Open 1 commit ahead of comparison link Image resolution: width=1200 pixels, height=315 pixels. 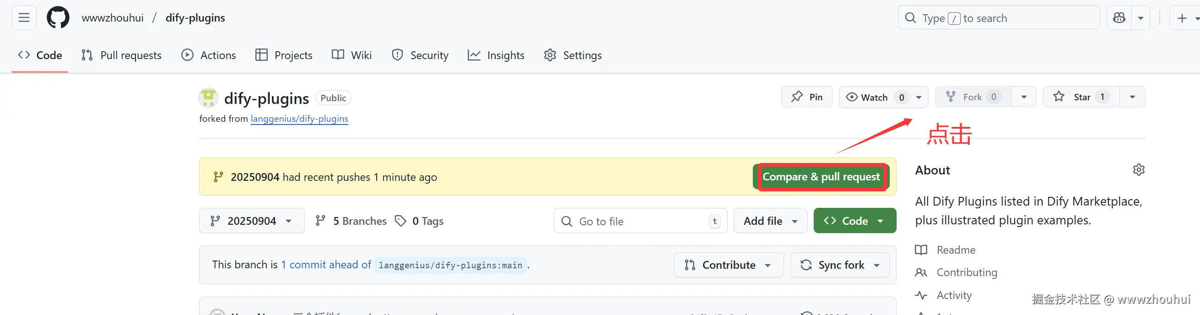[326, 265]
